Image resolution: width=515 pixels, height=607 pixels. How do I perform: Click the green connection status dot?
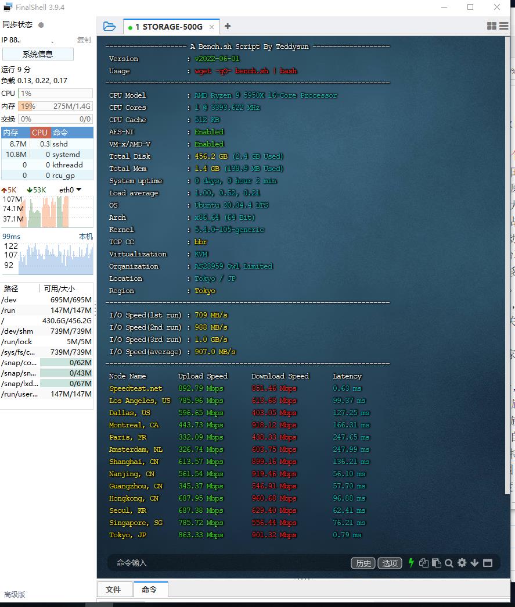click(130, 27)
